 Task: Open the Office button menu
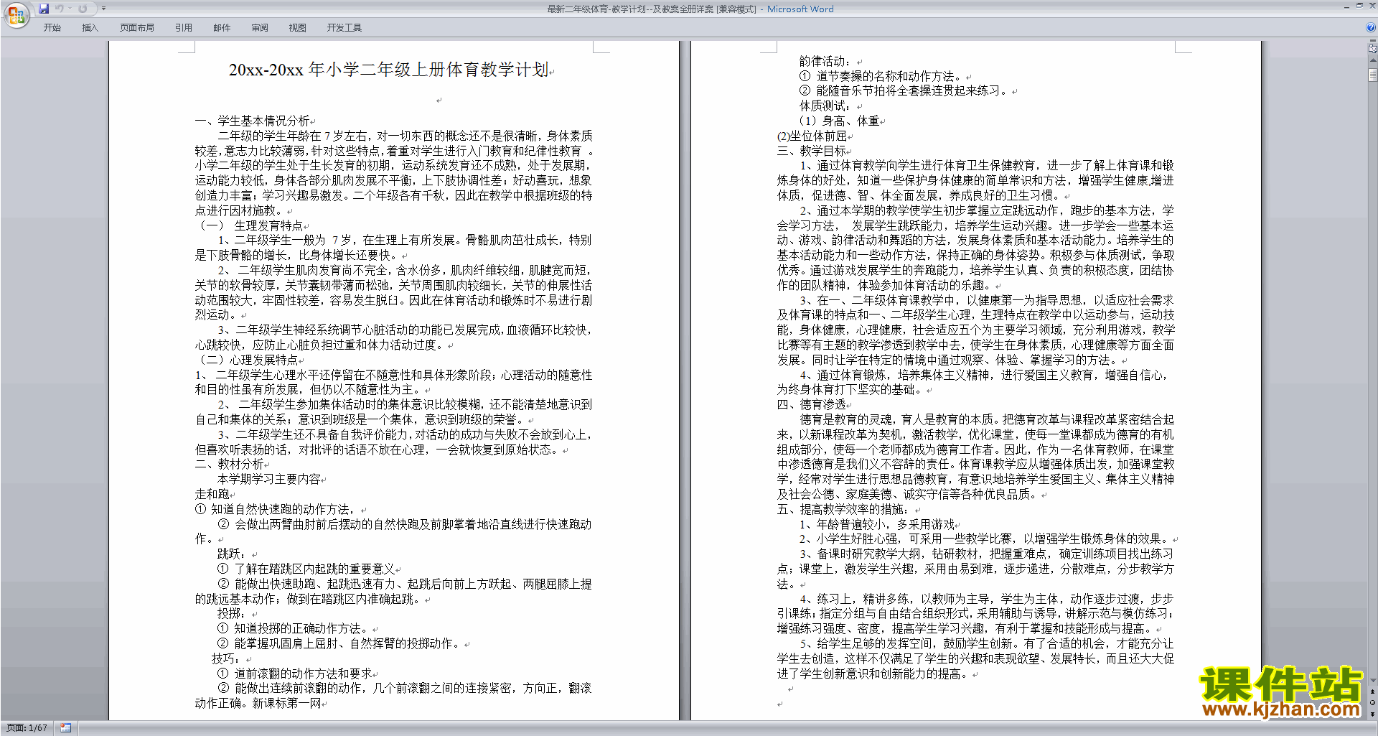(16, 14)
